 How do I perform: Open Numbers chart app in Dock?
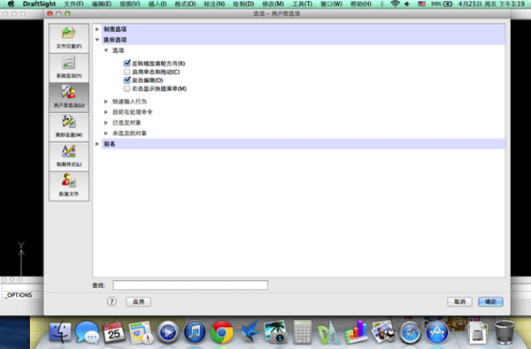(356, 332)
